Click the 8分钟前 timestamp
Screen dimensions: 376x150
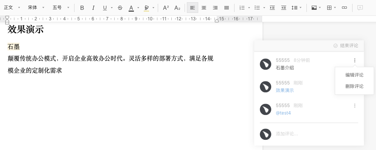click(301, 60)
